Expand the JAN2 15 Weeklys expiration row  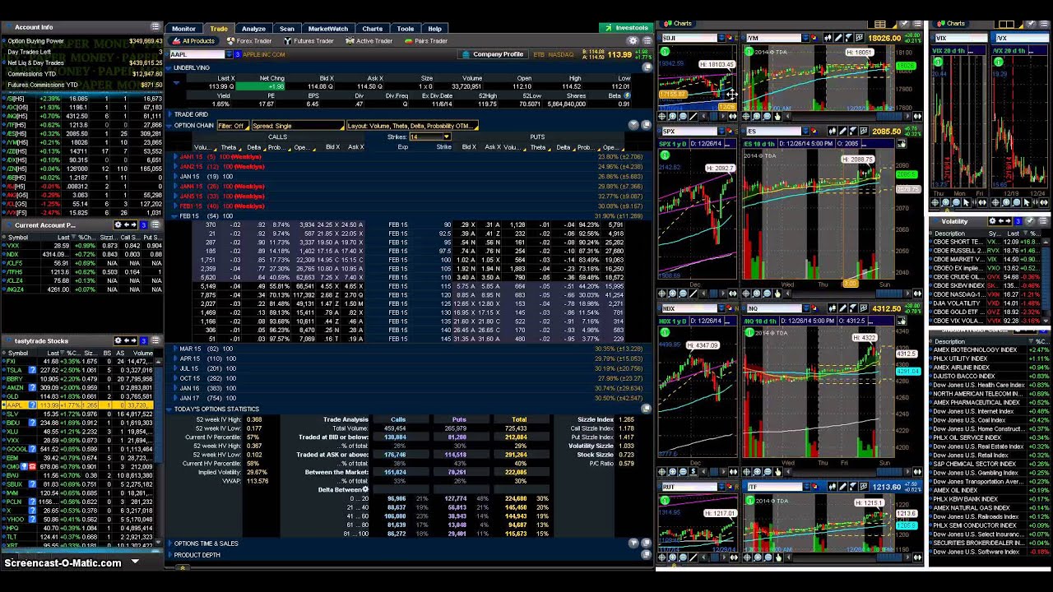[175, 166]
